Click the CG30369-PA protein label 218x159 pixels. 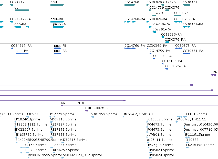(157, 46)
